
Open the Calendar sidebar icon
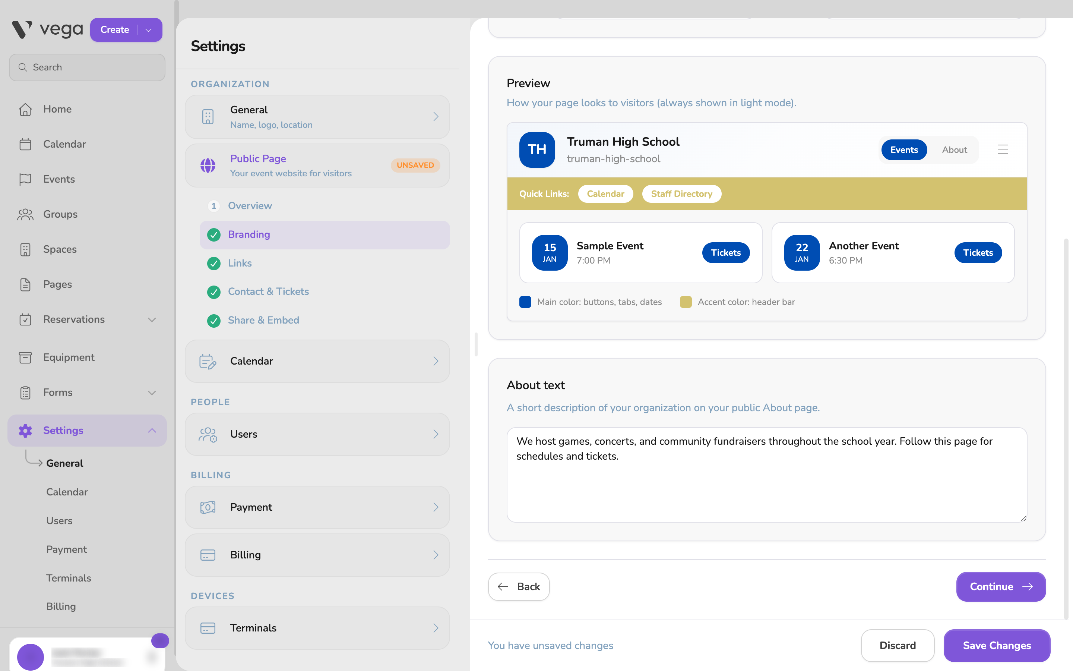(x=25, y=144)
